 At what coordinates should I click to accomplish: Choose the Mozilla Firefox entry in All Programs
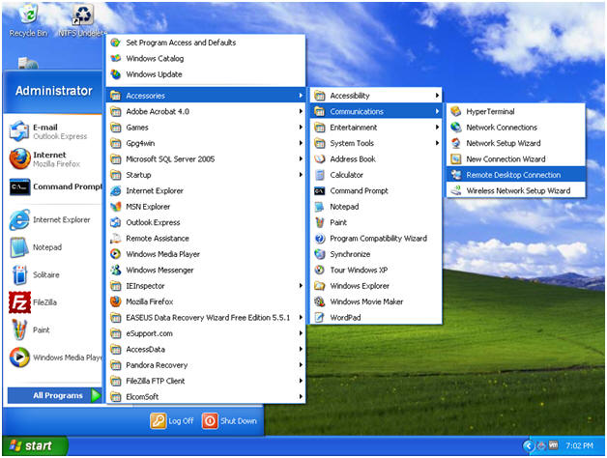click(x=206, y=301)
